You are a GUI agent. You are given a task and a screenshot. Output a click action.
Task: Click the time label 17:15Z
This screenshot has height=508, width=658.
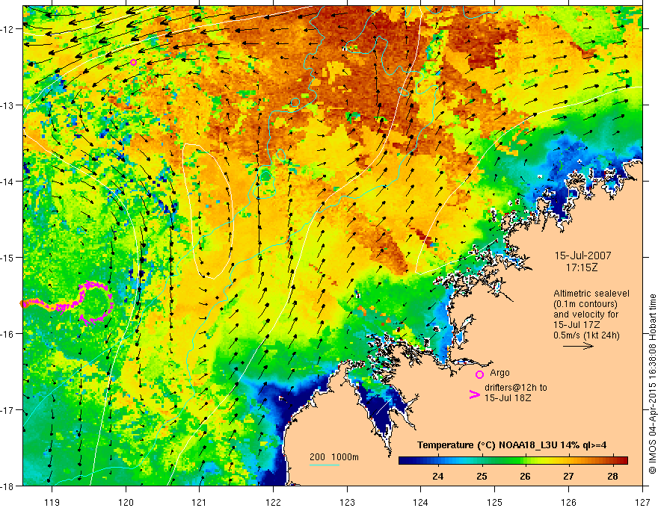581,267
